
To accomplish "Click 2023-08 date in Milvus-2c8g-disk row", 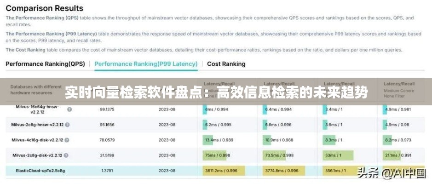I will click(x=167, y=155).
